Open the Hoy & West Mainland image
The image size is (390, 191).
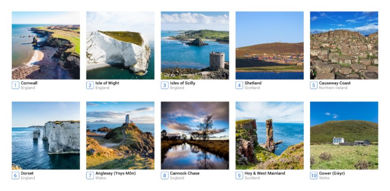coord(270,135)
